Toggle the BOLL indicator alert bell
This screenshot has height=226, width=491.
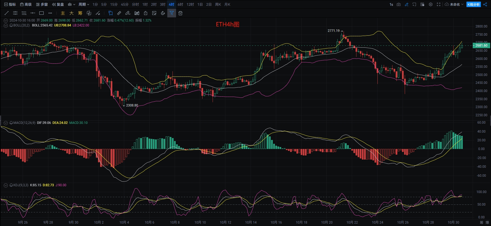click(x=11, y=25)
